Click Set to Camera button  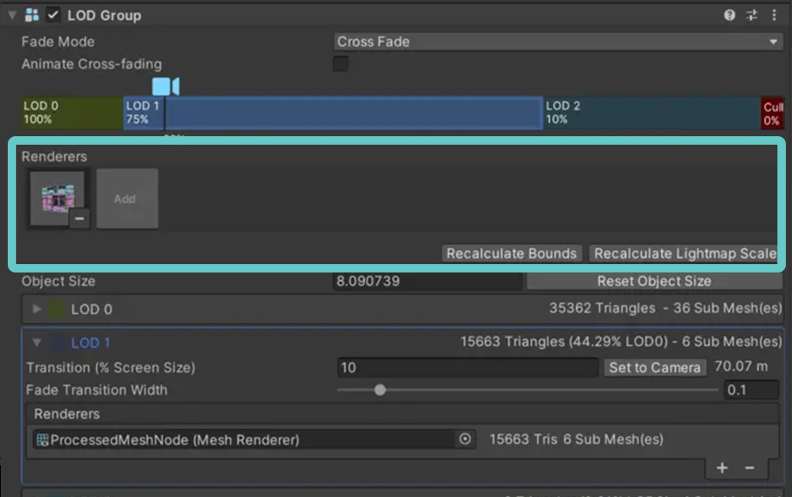tap(655, 368)
